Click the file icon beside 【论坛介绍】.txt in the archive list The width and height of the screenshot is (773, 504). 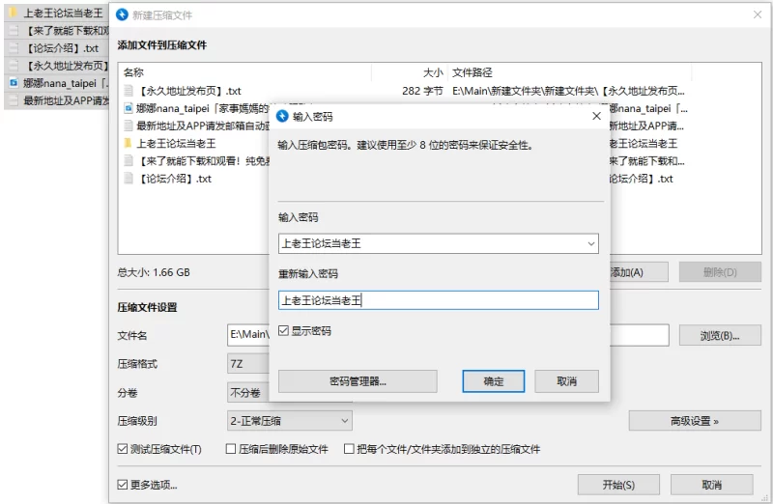tap(129, 179)
